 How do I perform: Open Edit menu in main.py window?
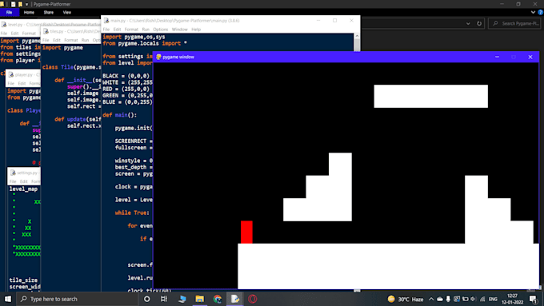click(118, 30)
